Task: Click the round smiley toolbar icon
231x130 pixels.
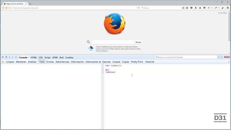Action: 204,8
